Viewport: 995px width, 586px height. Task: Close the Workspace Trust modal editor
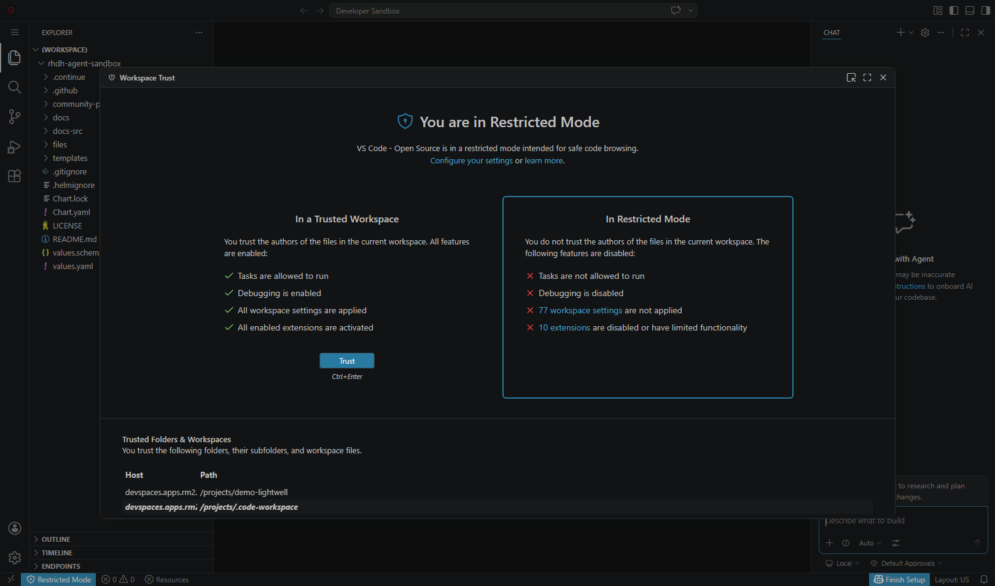[883, 77]
